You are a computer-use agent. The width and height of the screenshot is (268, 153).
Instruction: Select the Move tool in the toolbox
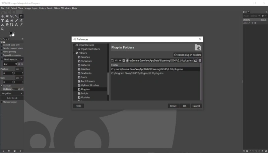pos(2,16)
